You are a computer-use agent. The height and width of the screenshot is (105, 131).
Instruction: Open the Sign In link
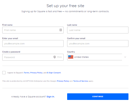coord(50,97)
